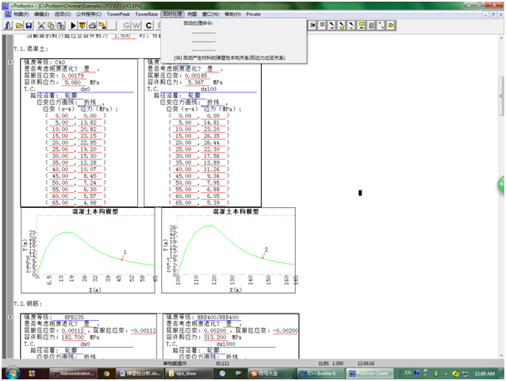Click the yellow box over green bar icon
This screenshot has height=381, width=506.
click(x=361, y=25)
